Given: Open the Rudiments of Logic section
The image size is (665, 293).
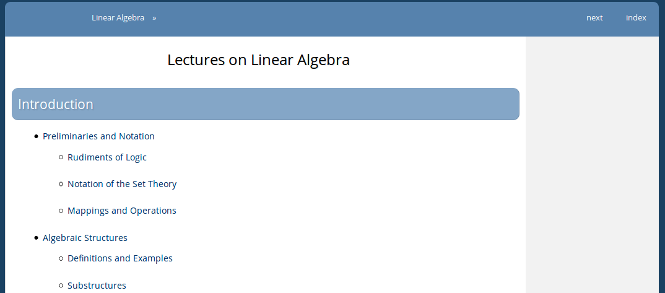Looking at the screenshot, I should click(x=107, y=157).
